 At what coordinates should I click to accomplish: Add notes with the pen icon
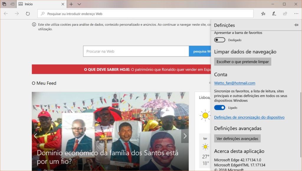click(274, 14)
